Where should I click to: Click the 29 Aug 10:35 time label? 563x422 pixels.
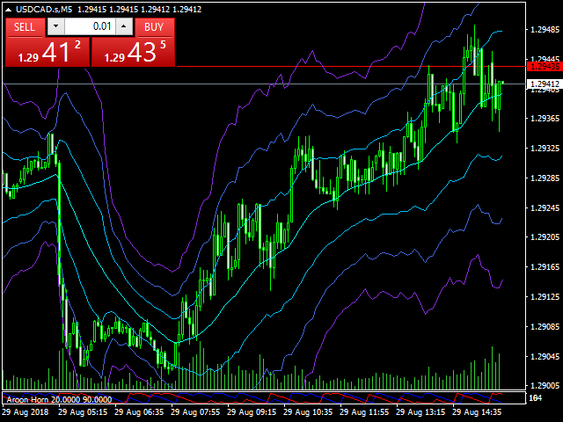coord(308,412)
